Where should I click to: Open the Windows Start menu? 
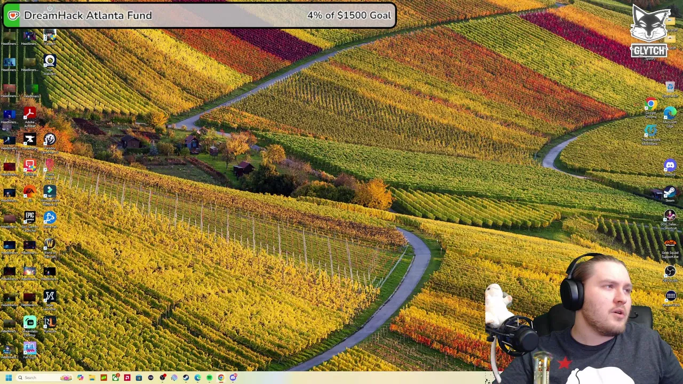pyautogui.click(x=9, y=378)
